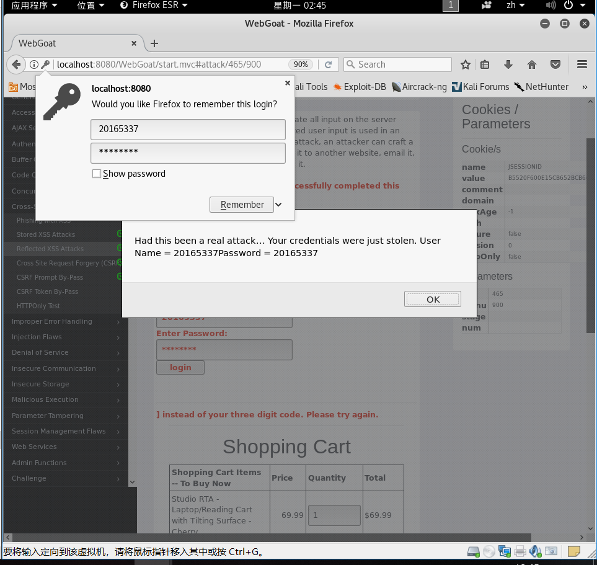Expand Admin Functions category

pyautogui.click(x=66, y=463)
